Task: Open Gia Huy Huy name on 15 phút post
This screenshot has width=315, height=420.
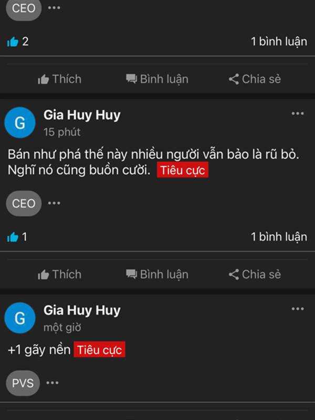Action: pyautogui.click(x=82, y=115)
